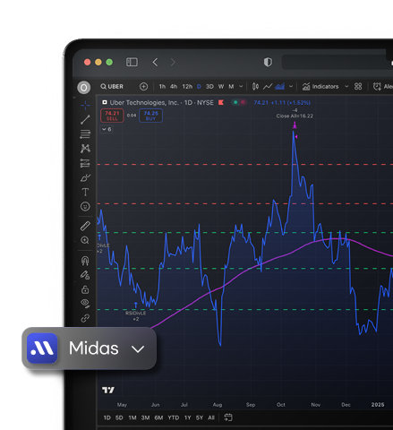Click the blue 74.25 BUY button
This screenshot has height=430, width=393.
point(150,116)
